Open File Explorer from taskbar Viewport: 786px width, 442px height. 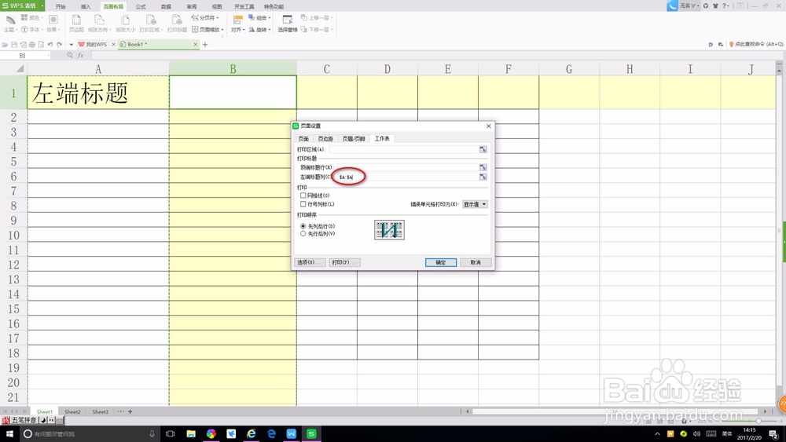(191, 434)
